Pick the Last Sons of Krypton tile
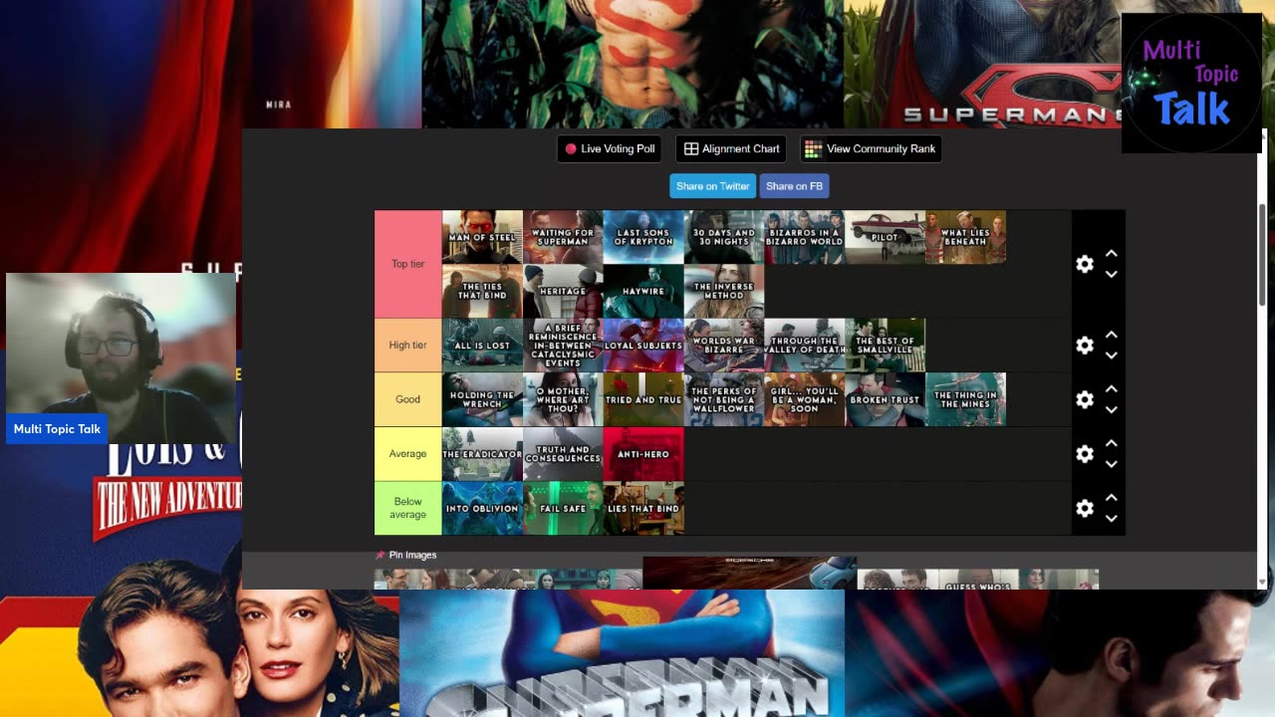This screenshot has height=717, width=1275. pyautogui.click(x=643, y=237)
